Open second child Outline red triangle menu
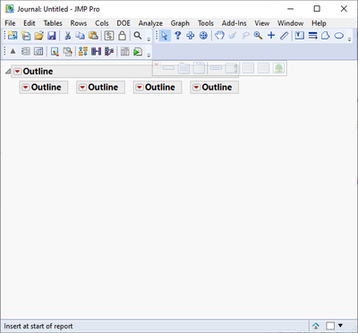This screenshot has height=333, width=358. coord(82,88)
